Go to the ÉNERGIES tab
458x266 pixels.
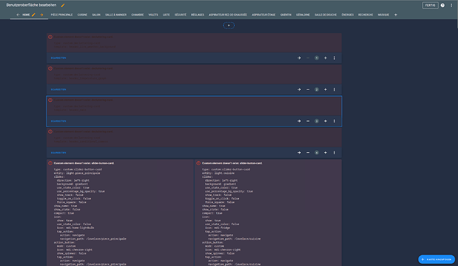[348, 15]
